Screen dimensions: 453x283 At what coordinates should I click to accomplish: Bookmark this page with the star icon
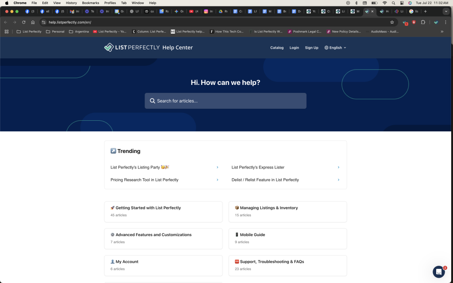(x=392, y=22)
